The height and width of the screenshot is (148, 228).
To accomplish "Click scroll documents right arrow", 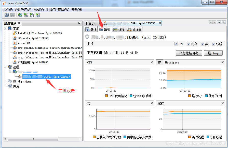I will click(x=214, y=23).
